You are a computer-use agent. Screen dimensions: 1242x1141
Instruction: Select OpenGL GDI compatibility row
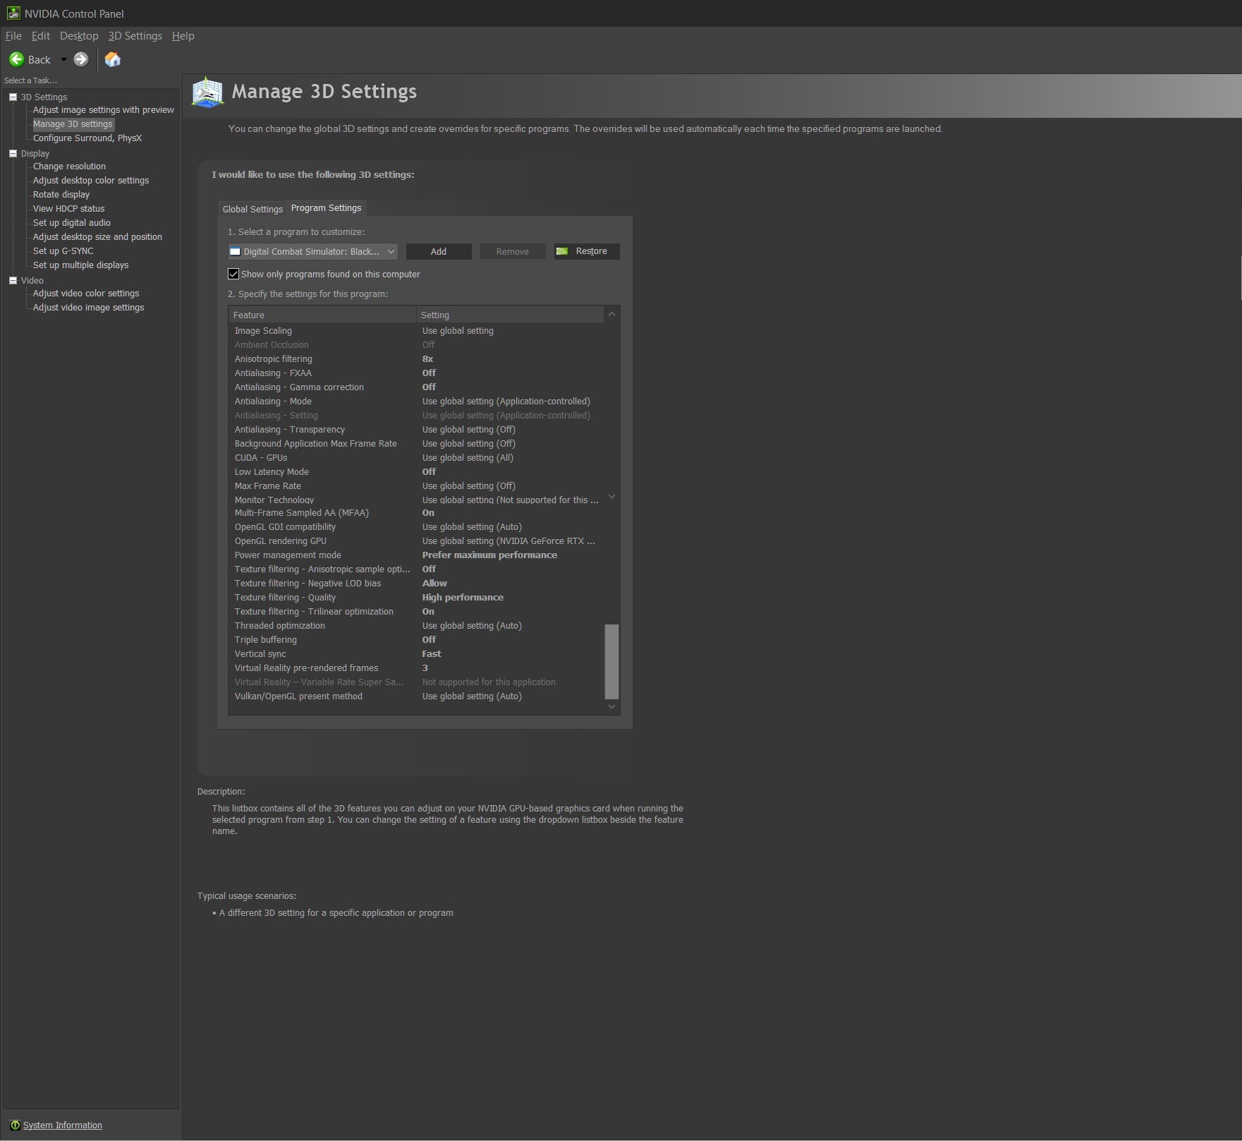pos(416,527)
